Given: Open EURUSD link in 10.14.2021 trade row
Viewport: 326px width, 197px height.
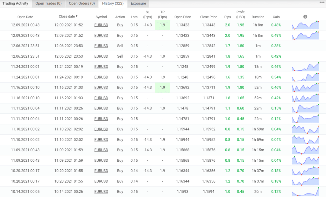Looking at the screenshot, I should pos(101,191).
